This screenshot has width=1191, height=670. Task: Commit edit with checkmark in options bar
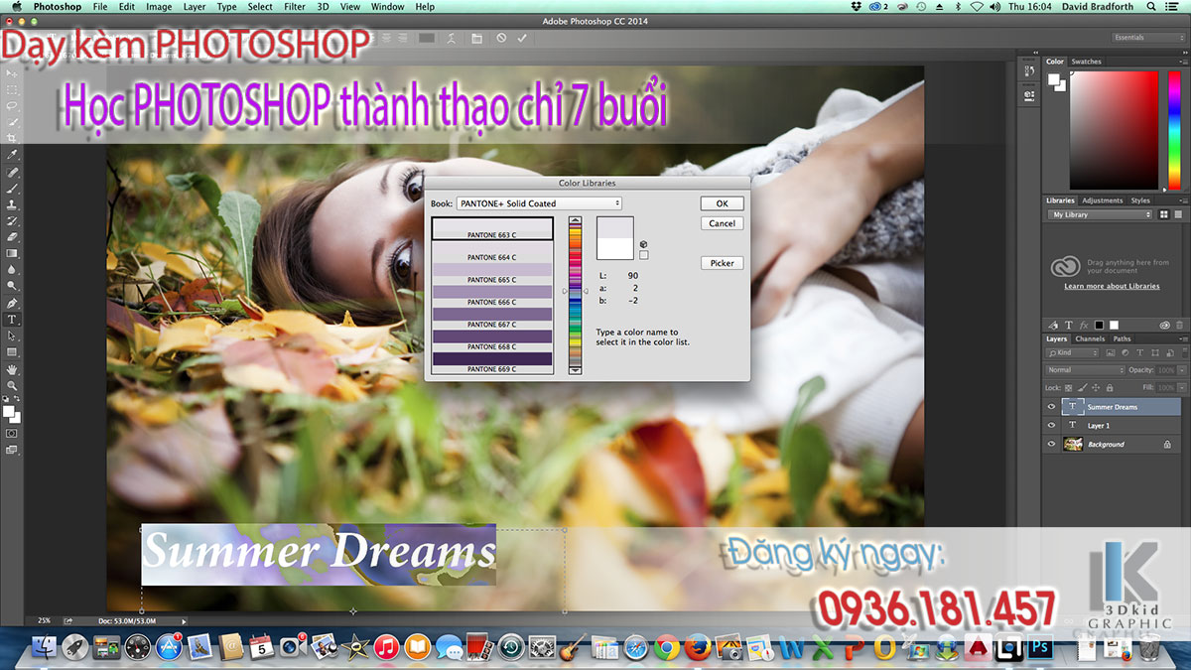[x=522, y=38]
